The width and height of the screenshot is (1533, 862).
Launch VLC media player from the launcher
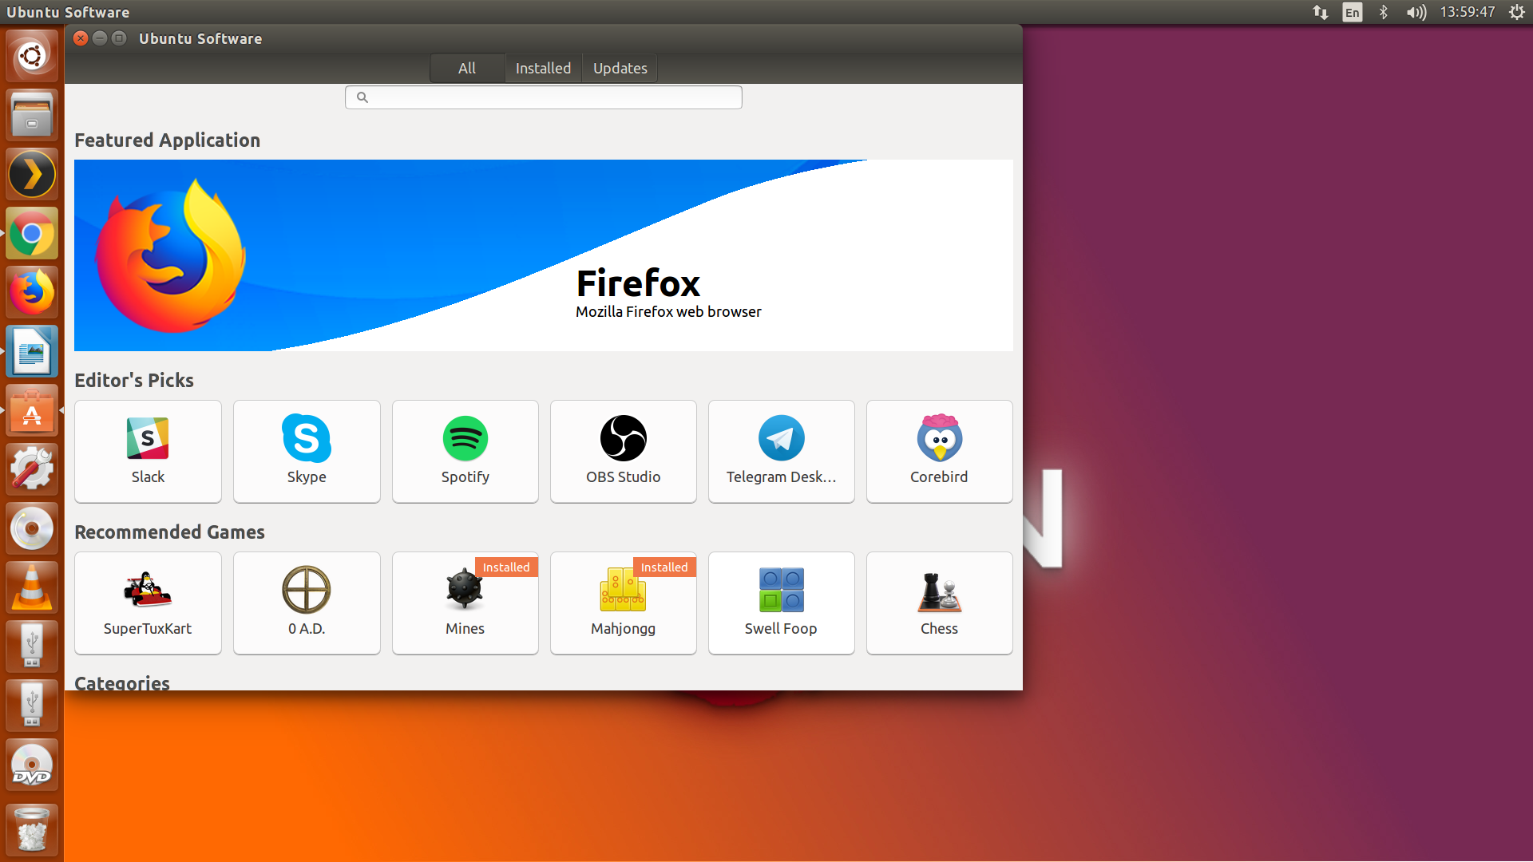click(32, 587)
